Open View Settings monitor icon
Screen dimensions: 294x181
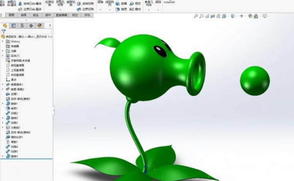(264, 16)
